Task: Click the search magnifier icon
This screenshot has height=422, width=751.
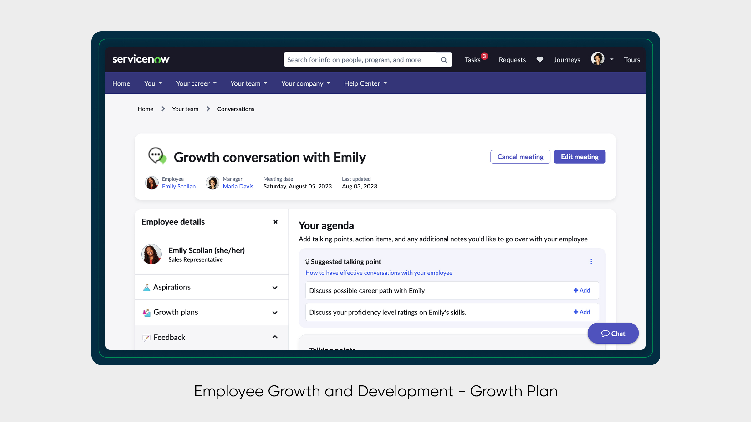Action: [444, 60]
